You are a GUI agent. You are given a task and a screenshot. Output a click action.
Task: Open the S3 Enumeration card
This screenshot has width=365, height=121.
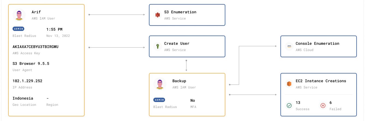(x=187, y=15)
